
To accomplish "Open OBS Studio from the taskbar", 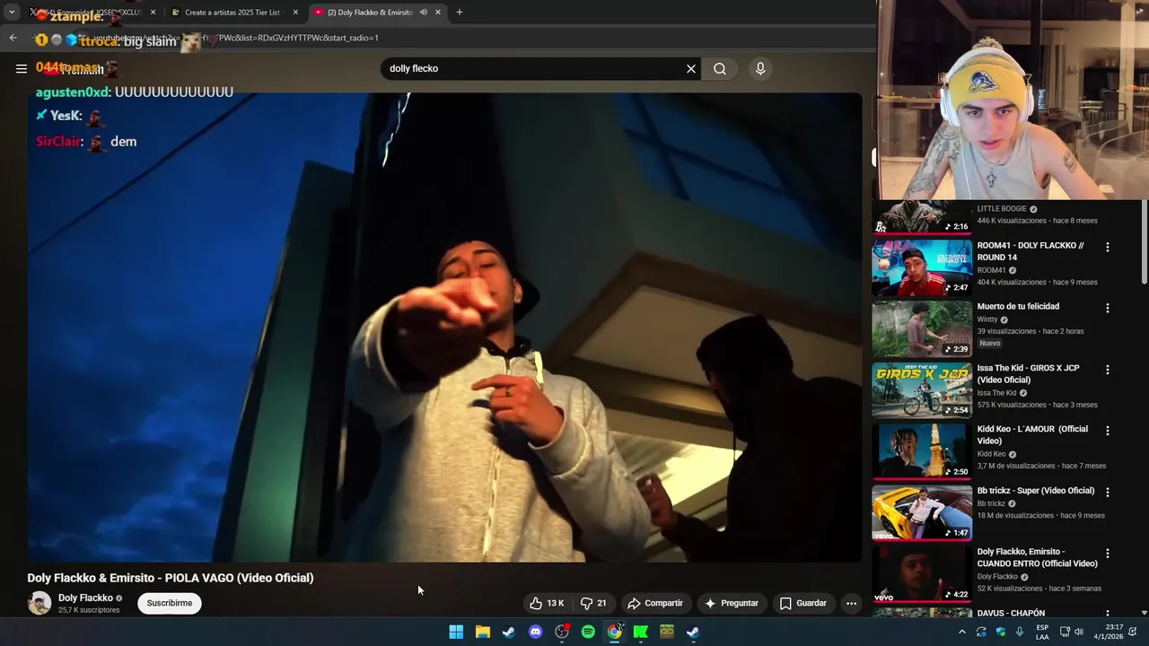I will 562,632.
